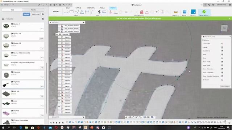This screenshot has width=232, height=130.
Task: Open the Укулеле project thumbnail
Action: pyautogui.click(x=6, y=84)
